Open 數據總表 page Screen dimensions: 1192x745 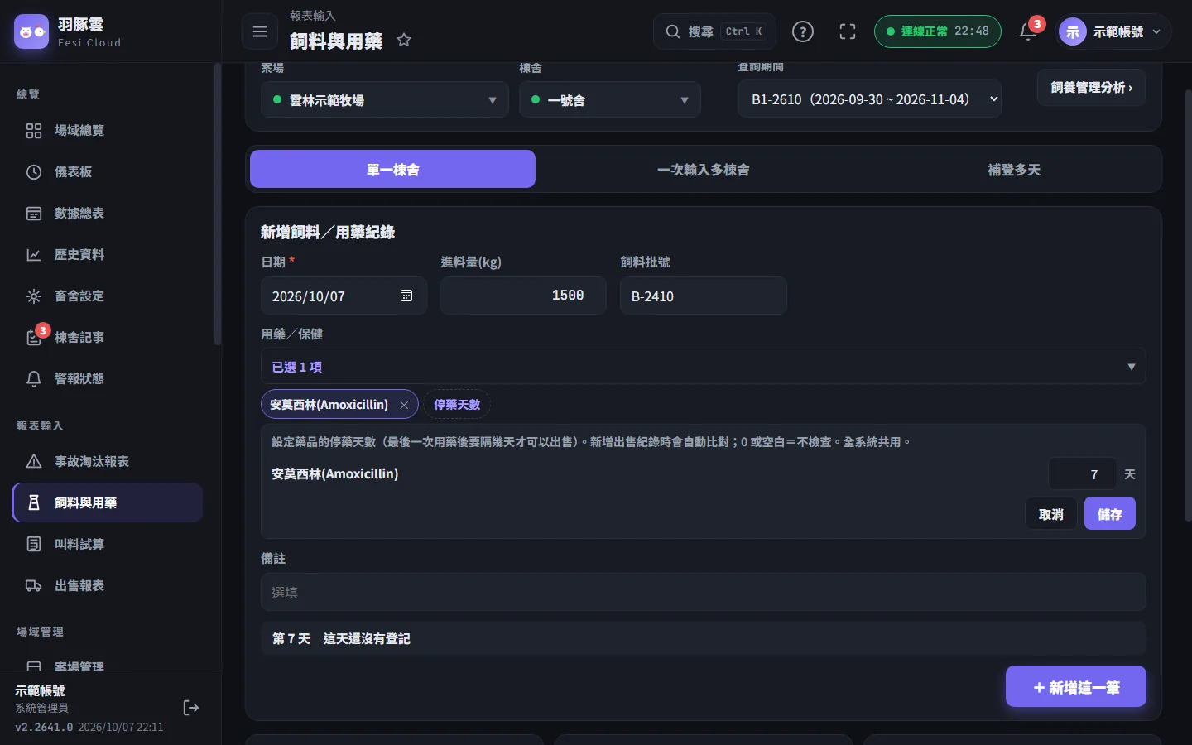point(108,213)
